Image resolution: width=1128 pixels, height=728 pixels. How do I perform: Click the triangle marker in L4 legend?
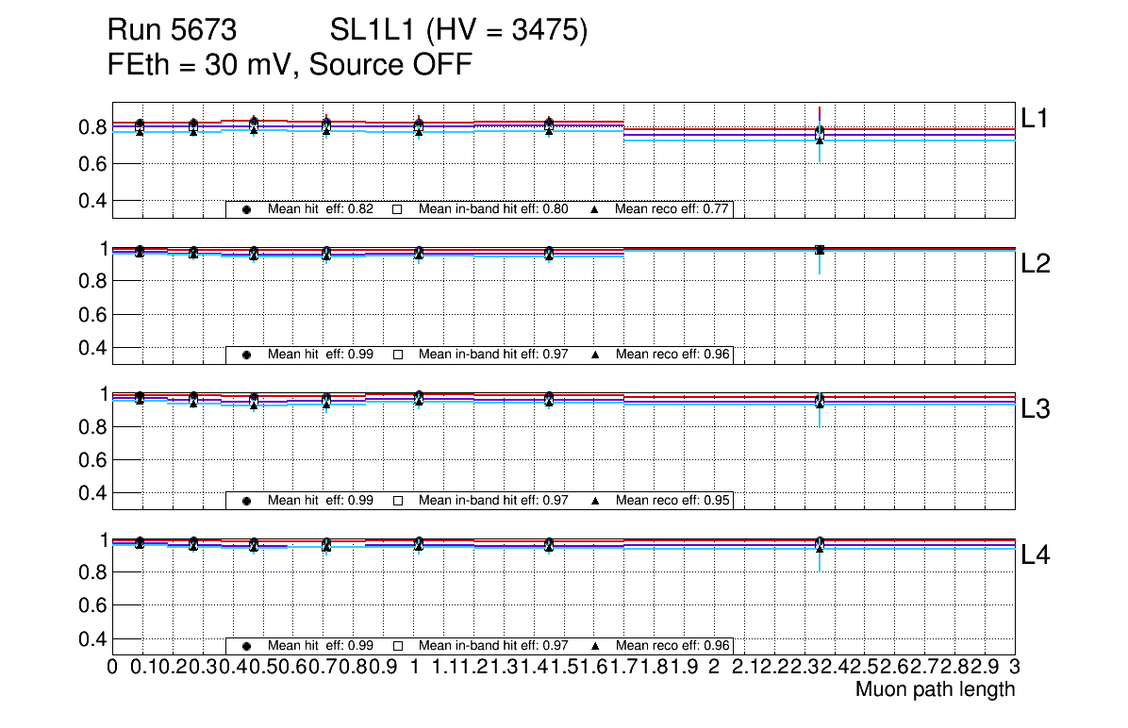[x=595, y=646]
